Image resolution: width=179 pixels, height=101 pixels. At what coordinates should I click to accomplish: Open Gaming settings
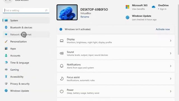tap(26, 70)
